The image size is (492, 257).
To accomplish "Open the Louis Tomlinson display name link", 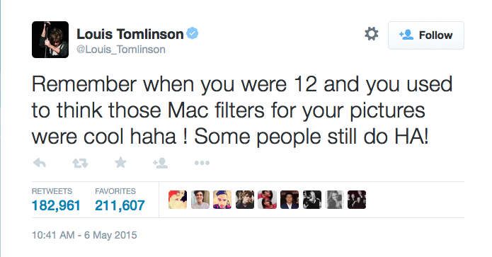I will point(130,33).
